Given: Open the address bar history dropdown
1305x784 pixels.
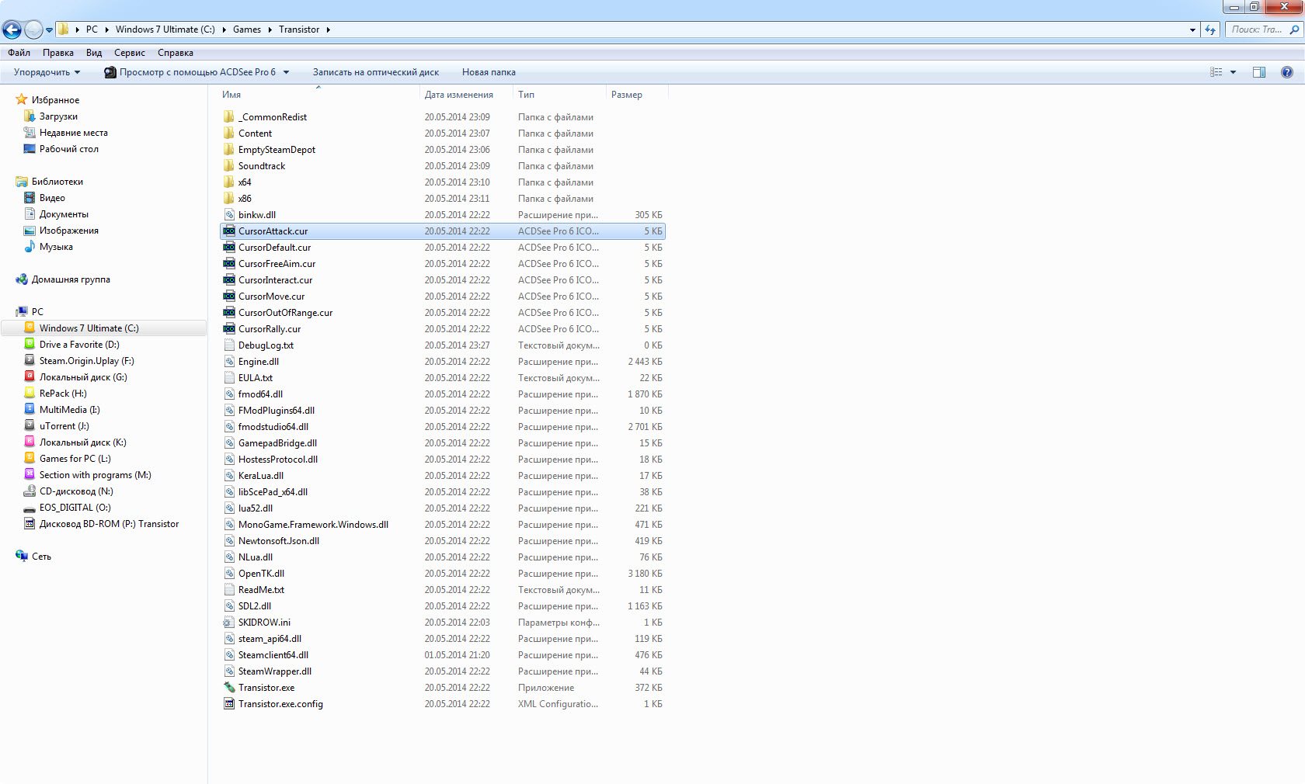Looking at the screenshot, I should coord(1192,29).
